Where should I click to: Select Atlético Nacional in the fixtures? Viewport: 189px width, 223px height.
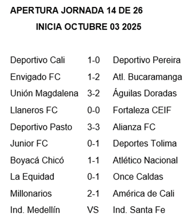point(146,160)
